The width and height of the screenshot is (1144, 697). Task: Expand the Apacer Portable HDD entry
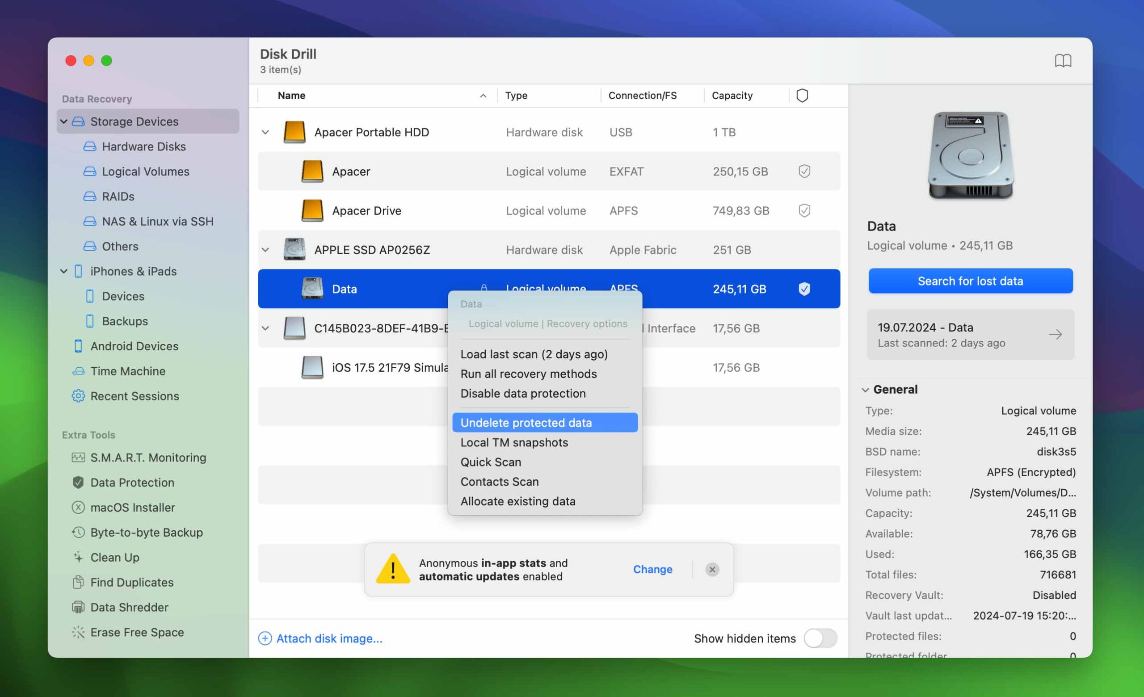coord(265,131)
